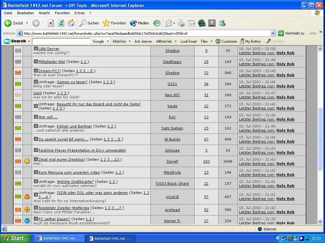Image resolution: width=325 pixels, height=243 pixels.
Task: Click the Google search button
Action: 98,41
